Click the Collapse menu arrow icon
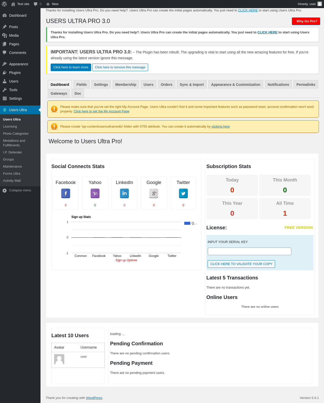 [x=5, y=190]
